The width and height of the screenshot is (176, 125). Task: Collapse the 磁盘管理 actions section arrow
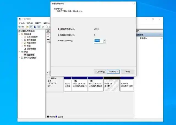[x=161, y=35]
